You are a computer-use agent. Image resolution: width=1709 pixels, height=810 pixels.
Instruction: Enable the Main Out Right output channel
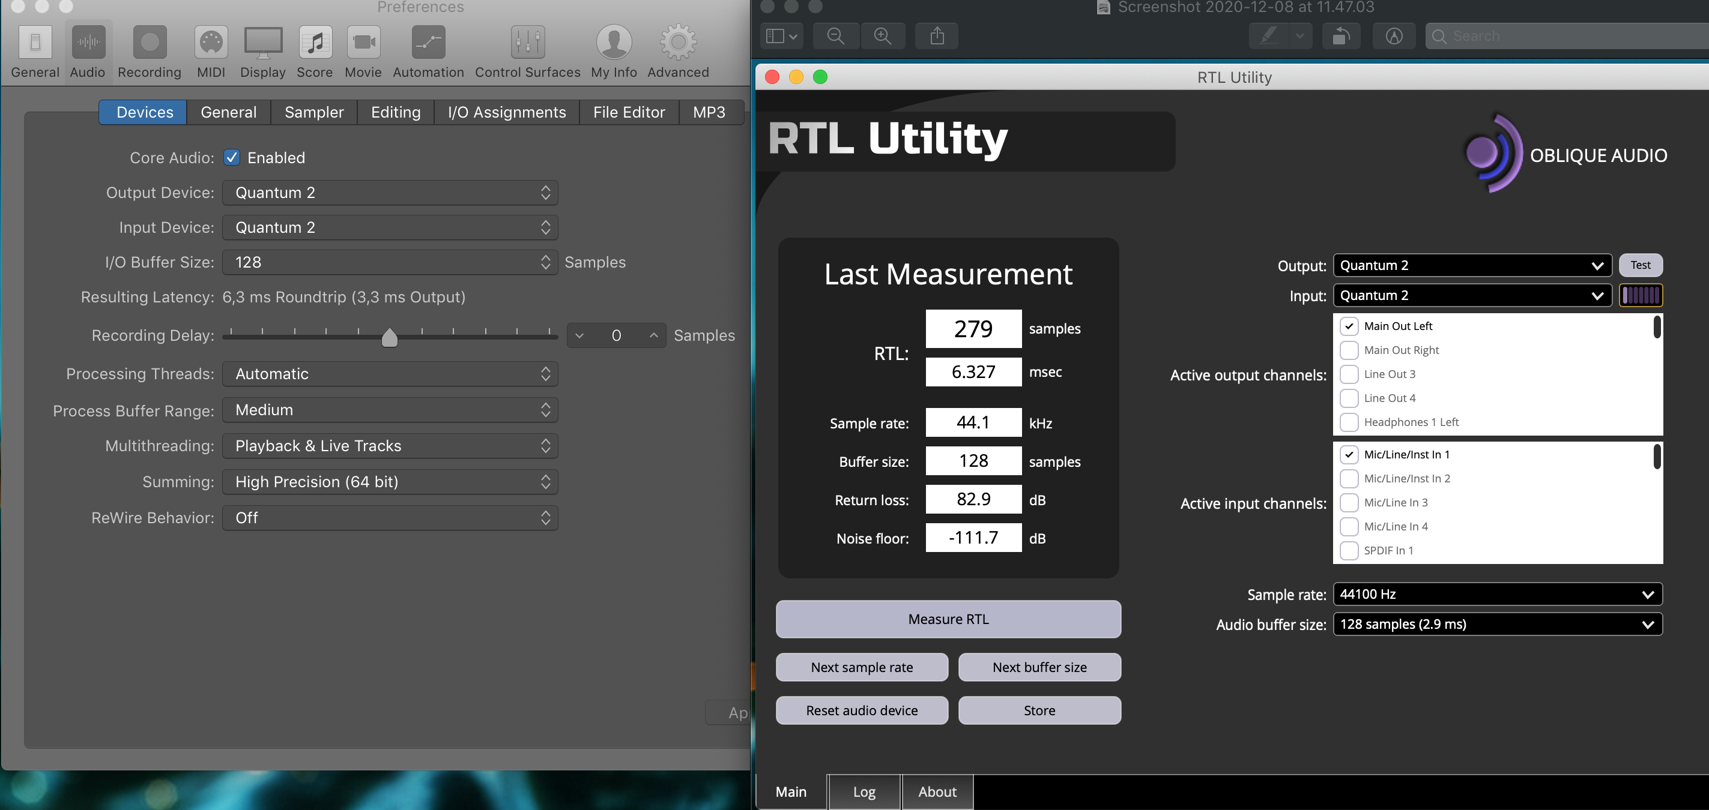click(x=1349, y=350)
